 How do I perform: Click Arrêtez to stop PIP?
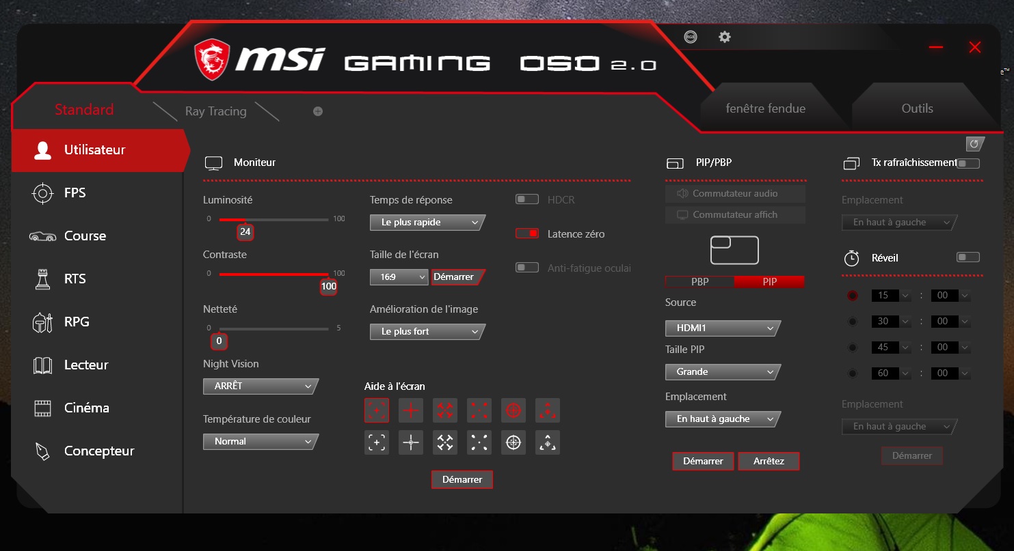click(769, 461)
